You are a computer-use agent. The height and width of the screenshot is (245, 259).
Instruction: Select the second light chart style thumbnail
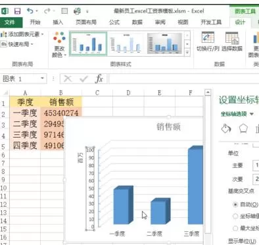tap(126, 43)
